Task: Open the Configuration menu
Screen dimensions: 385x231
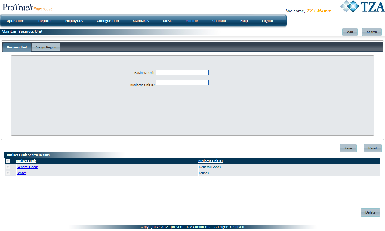Action: click(x=108, y=21)
